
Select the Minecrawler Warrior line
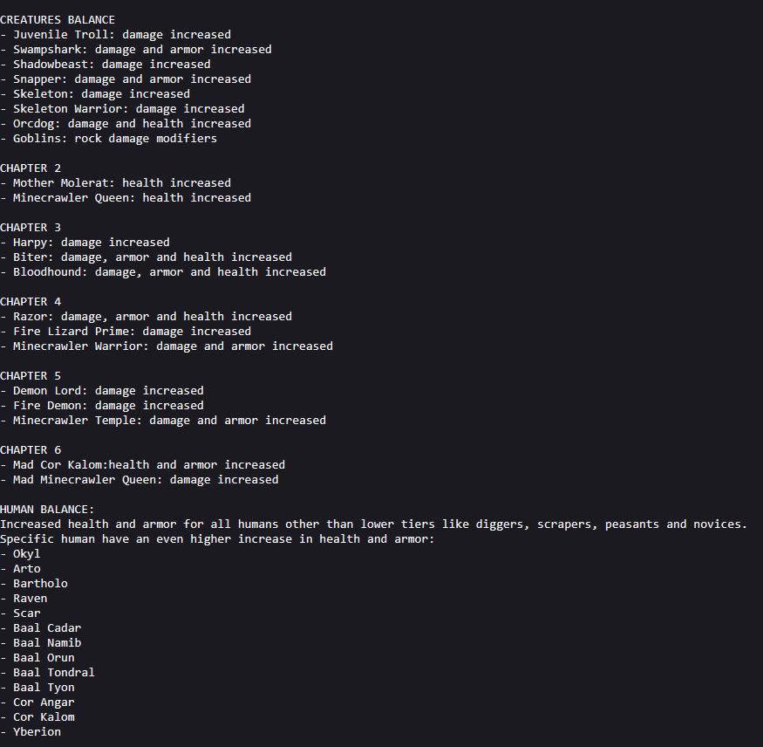pos(167,346)
